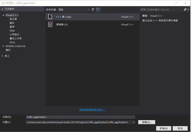Click the 瀏覽(B)... browse button
Screen dimensions: 191x132
tap(147, 122)
